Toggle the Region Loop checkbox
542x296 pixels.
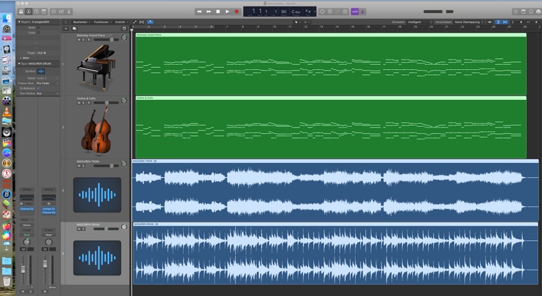(38, 33)
